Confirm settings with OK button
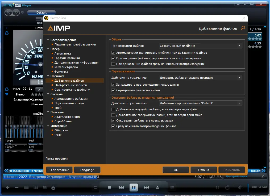 (x=176, y=170)
